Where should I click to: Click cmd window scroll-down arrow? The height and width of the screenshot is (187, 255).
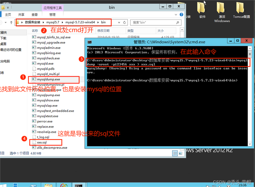coord(250,144)
